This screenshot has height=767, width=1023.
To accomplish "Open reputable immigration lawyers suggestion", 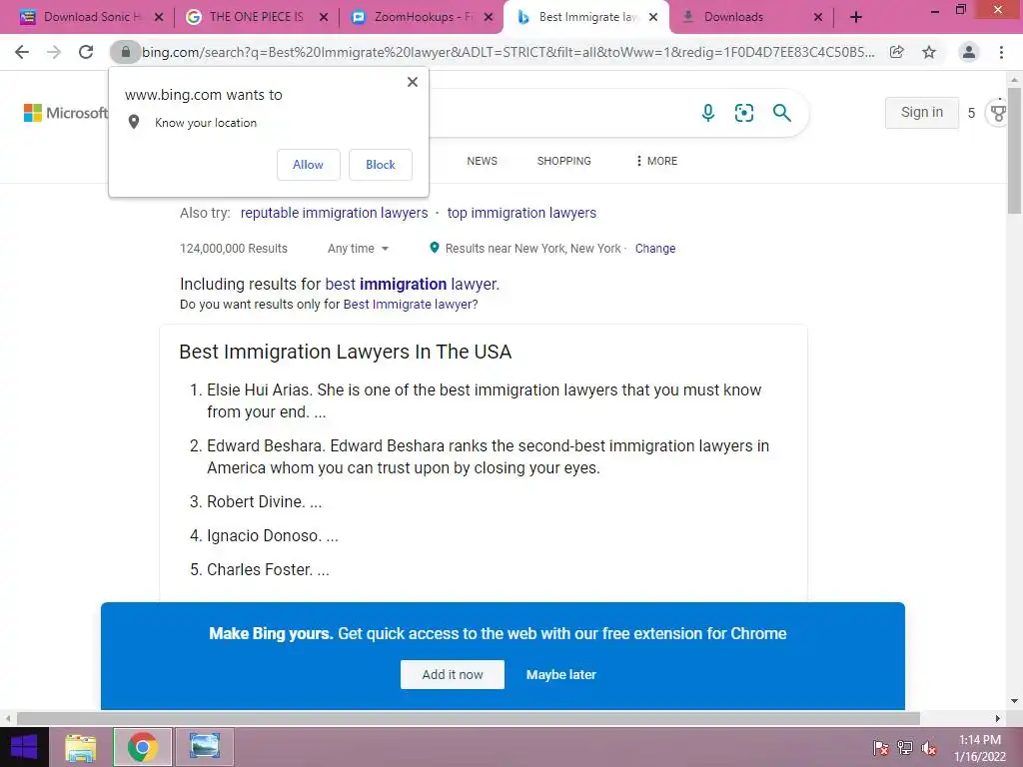I will 334,214.
